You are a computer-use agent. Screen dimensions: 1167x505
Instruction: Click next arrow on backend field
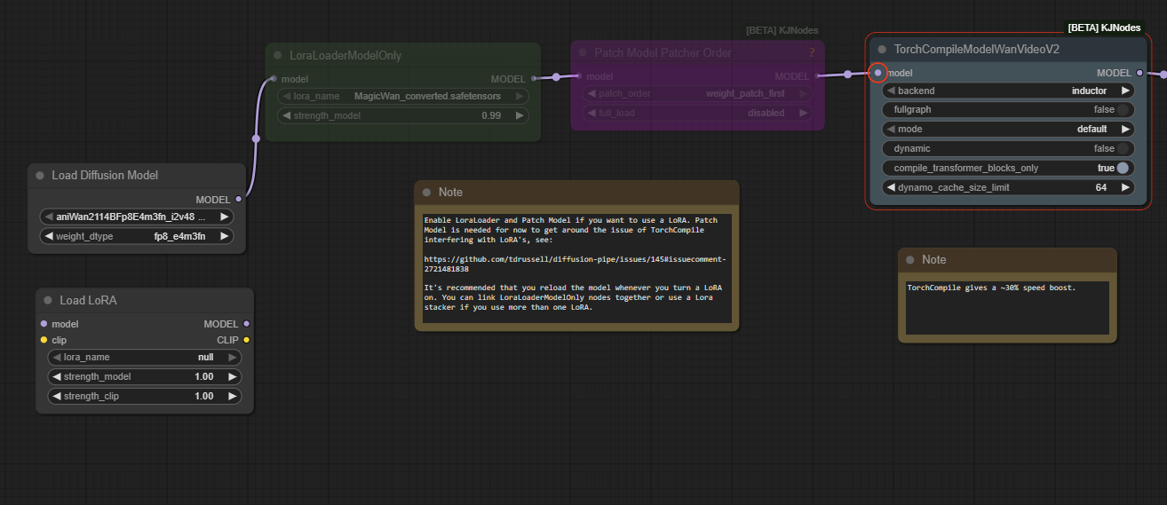(x=1125, y=91)
